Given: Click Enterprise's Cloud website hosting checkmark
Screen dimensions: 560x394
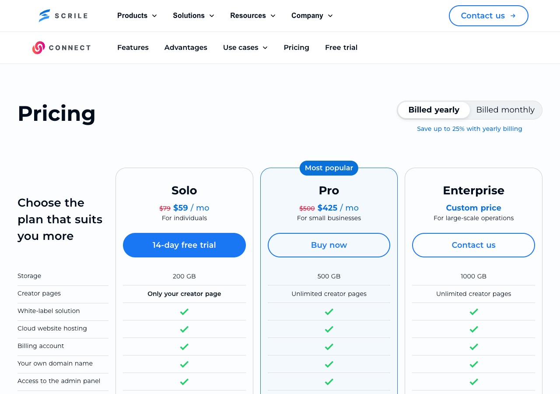Looking at the screenshot, I should click(x=473, y=329).
